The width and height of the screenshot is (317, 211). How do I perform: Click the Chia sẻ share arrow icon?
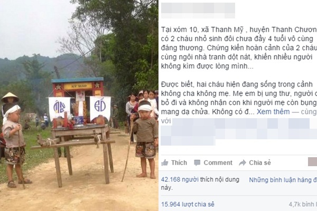243,163
